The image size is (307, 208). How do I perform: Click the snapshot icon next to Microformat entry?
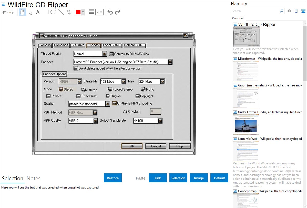[235, 59]
